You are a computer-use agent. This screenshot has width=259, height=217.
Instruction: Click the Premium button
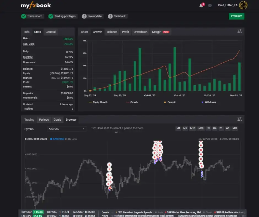click(x=236, y=16)
